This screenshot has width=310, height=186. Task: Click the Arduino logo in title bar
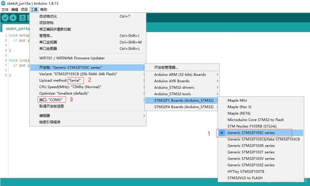pos(3,3)
